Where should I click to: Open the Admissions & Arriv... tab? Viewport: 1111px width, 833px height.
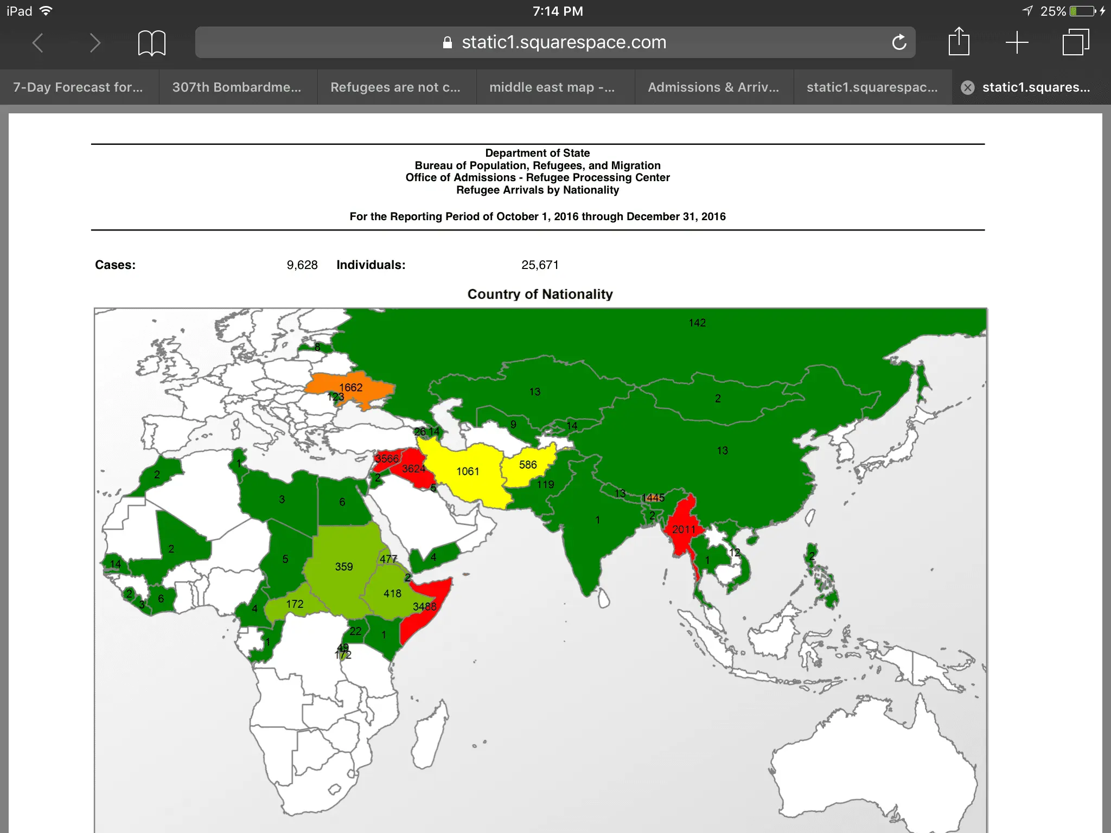[x=713, y=87]
